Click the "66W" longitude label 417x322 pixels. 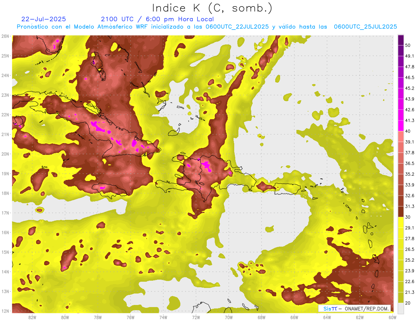point(294,317)
